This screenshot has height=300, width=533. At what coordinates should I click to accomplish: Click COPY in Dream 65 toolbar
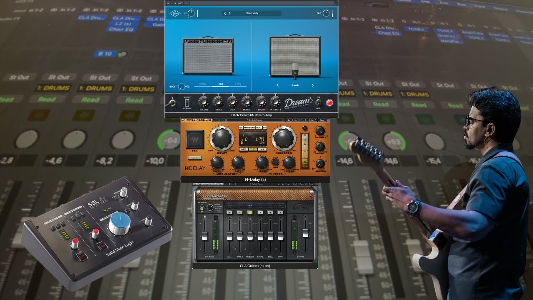pyautogui.click(x=180, y=3)
